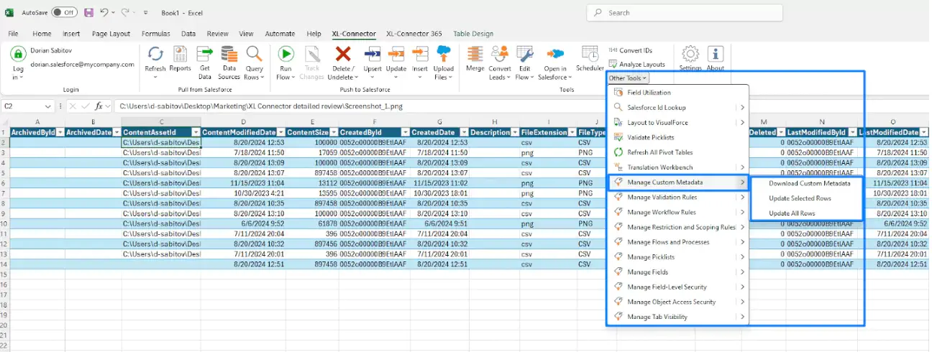932x352 pixels.
Task: Open the Layout to VisualForce submenu
Action: (x=677, y=123)
